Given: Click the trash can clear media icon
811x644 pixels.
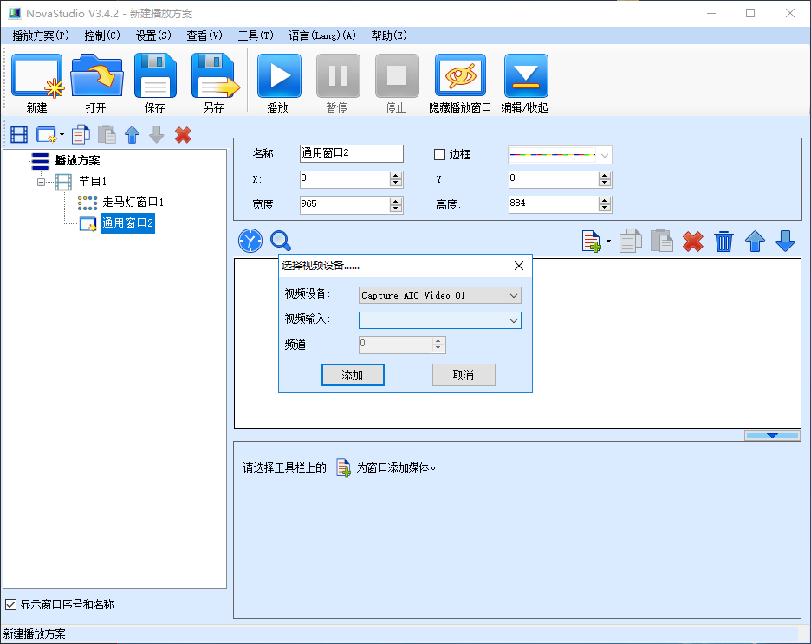Looking at the screenshot, I should (723, 241).
